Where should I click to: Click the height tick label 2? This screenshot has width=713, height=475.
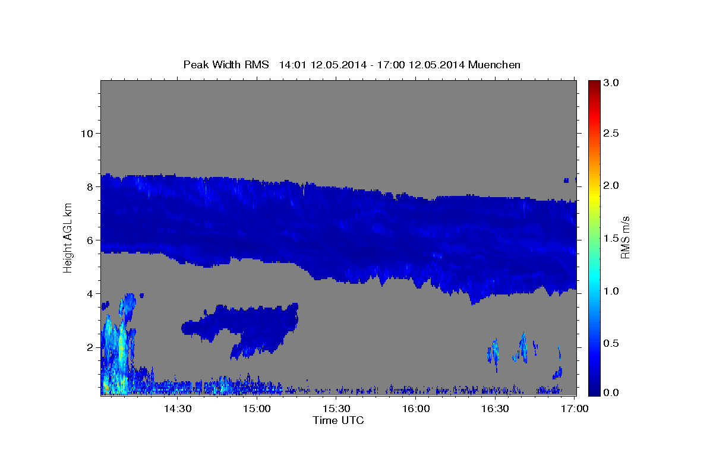(89, 347)
